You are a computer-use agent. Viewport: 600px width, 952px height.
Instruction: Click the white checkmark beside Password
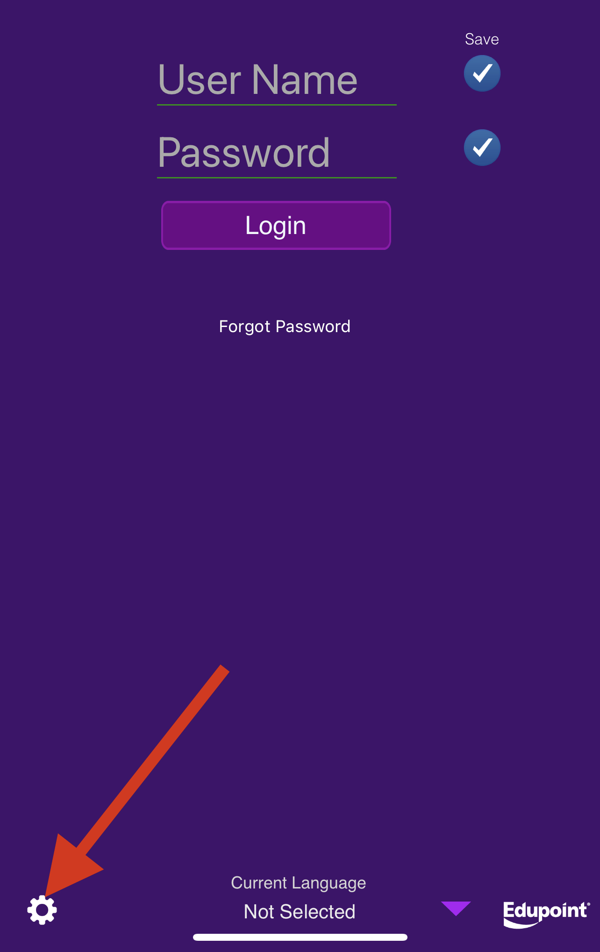pyautogui.click(x=482, y=148)
